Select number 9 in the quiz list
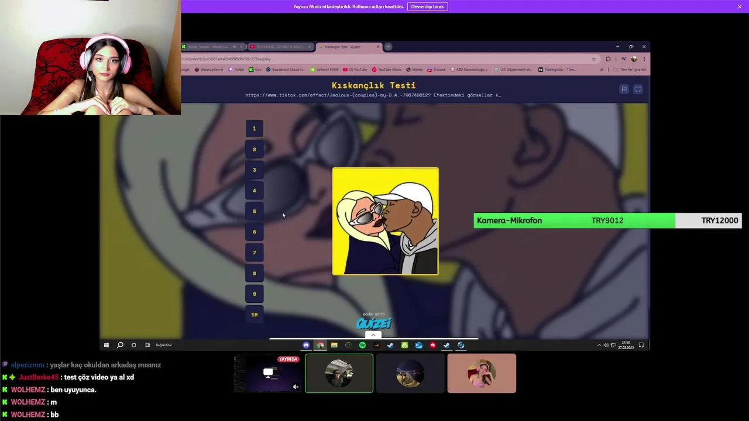Screen dimensions: 749x421 (x=254, y=294)
